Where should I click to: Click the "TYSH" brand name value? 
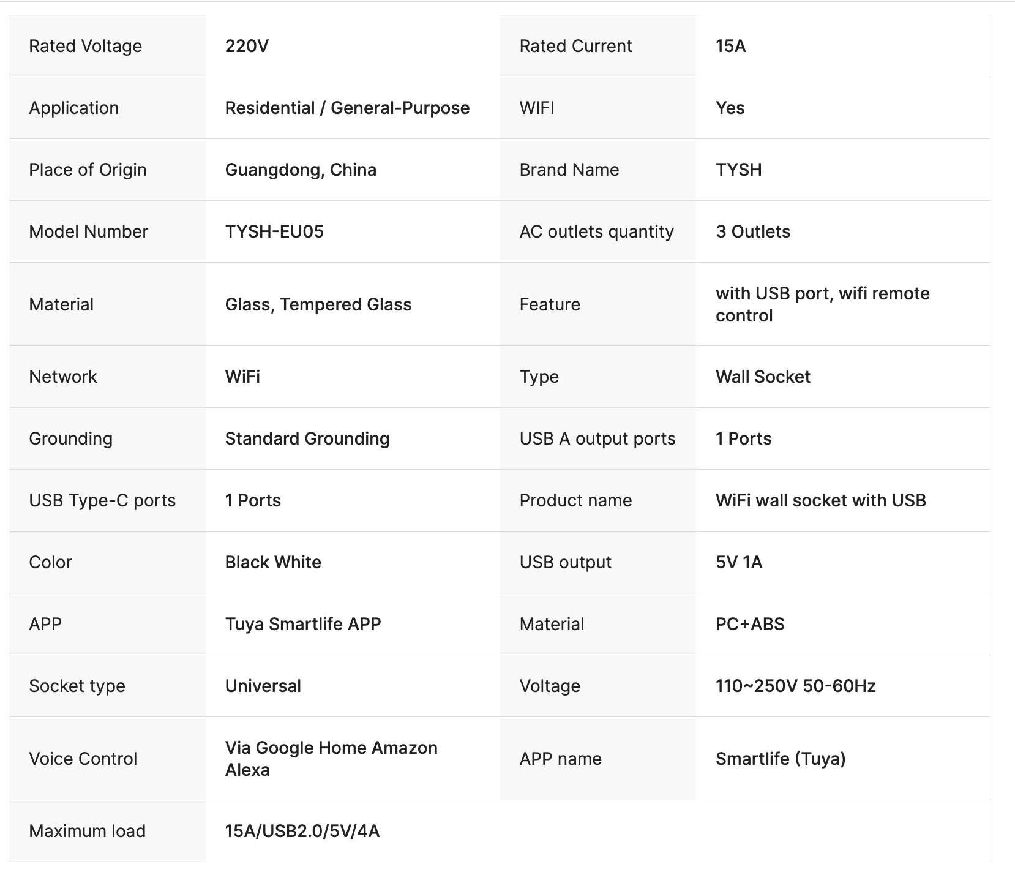coord(738,170)
